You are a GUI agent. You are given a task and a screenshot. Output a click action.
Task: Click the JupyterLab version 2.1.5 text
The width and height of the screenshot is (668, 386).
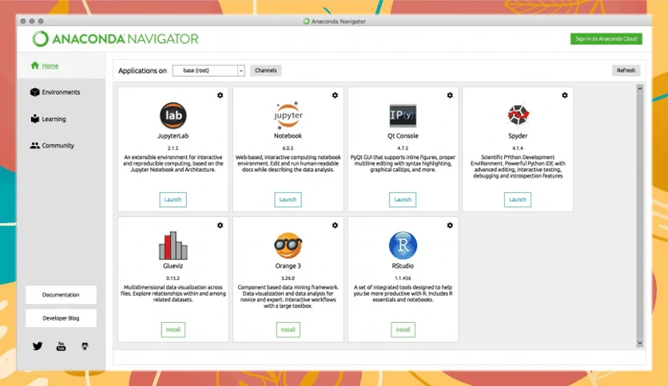coord(173,148)
